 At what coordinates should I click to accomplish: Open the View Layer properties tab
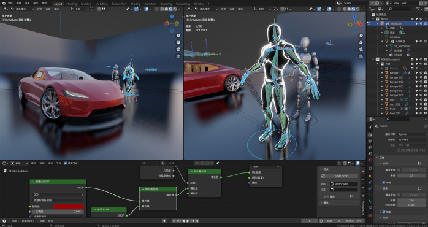click(370, 148)
